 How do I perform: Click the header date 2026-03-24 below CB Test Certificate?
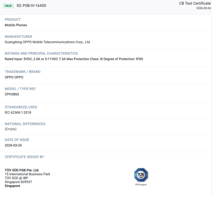[x=203, y=8]
